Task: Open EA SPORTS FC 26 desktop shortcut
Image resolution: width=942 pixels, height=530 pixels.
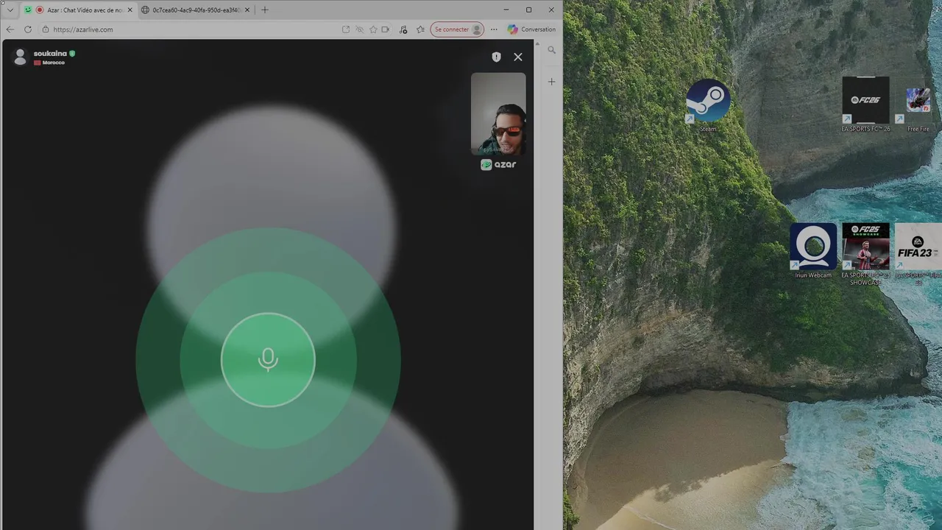Action: pos(865,104)
